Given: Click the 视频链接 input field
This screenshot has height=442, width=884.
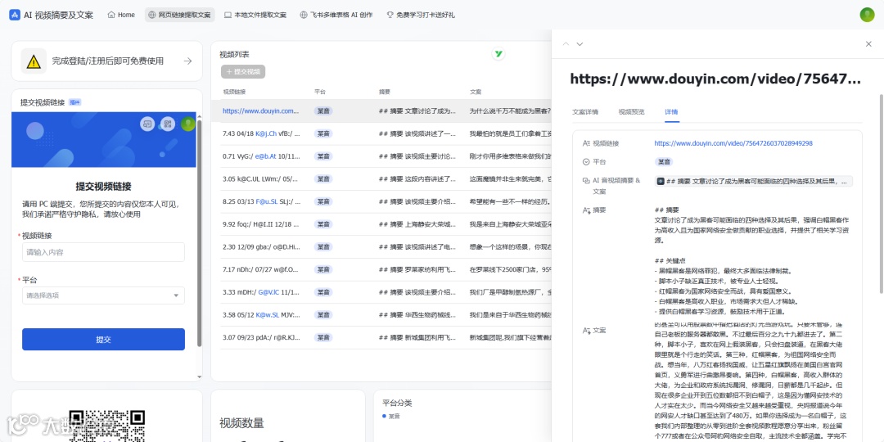Looking at the screenshot, I should 103,252.
